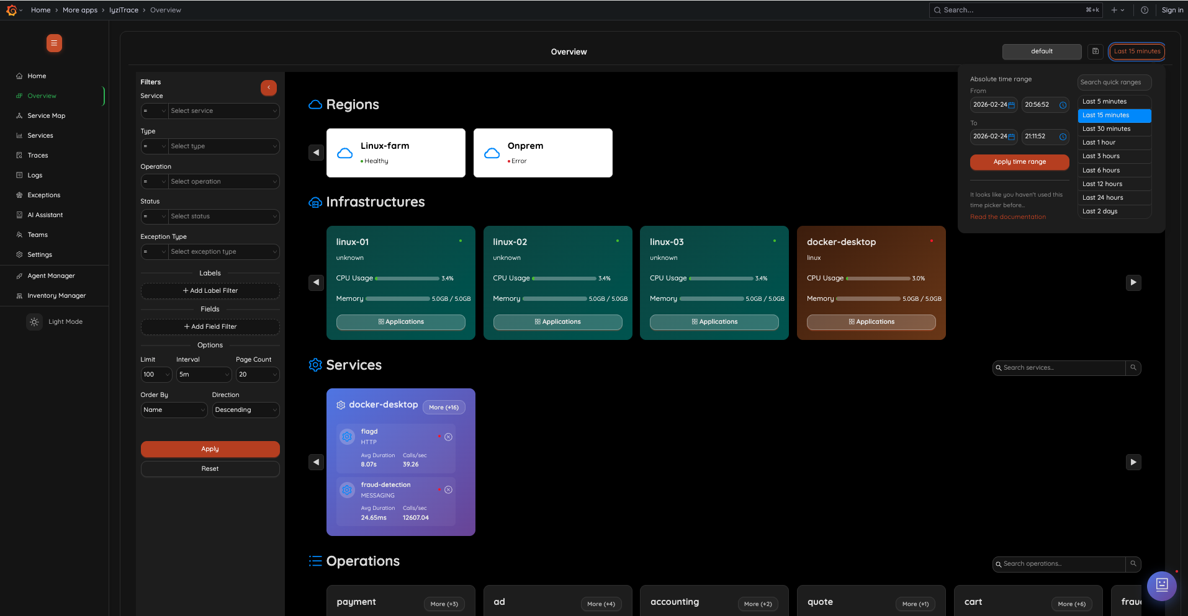Select the Last 1 hour quick range
This screenshot has height=616, width=1188.
(1099, 142)
